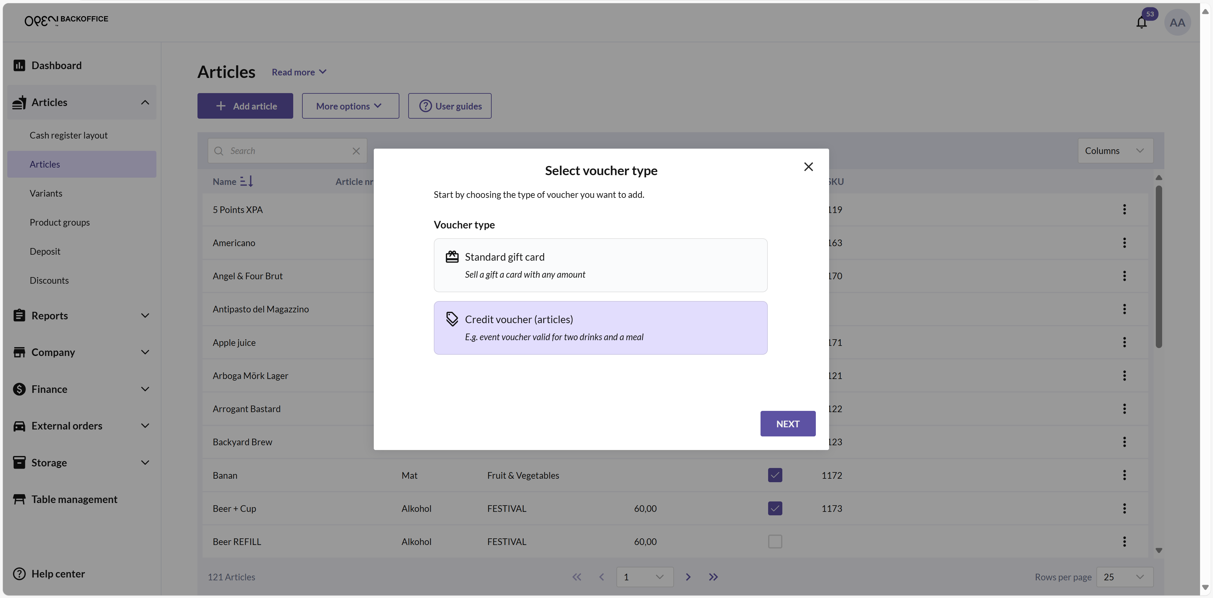Uncheck the Banan row checkbox
The height and width of the screenshot is (598, 1213).
[775, 475]
